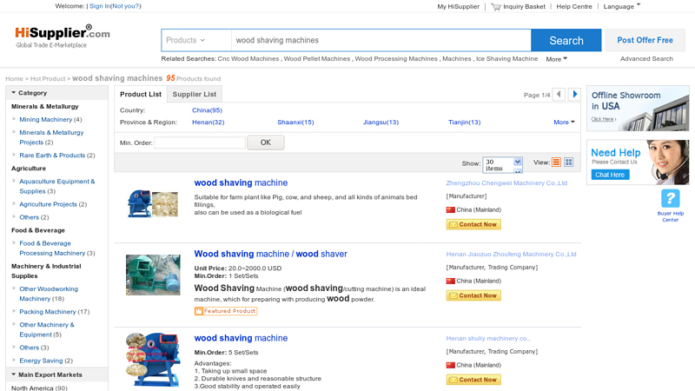Open Henan shuliy machinery co. supplier link
This screenshot has height=391, width=695.
pyautogui.click(x=487, y=339)
